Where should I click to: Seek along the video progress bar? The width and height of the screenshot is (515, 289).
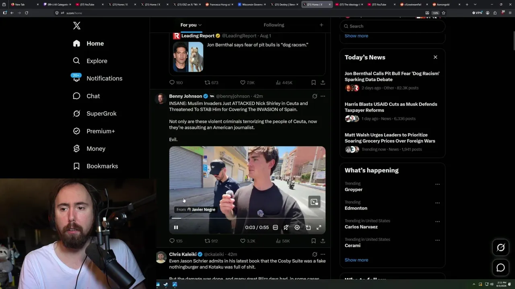[x=247, y=218]
